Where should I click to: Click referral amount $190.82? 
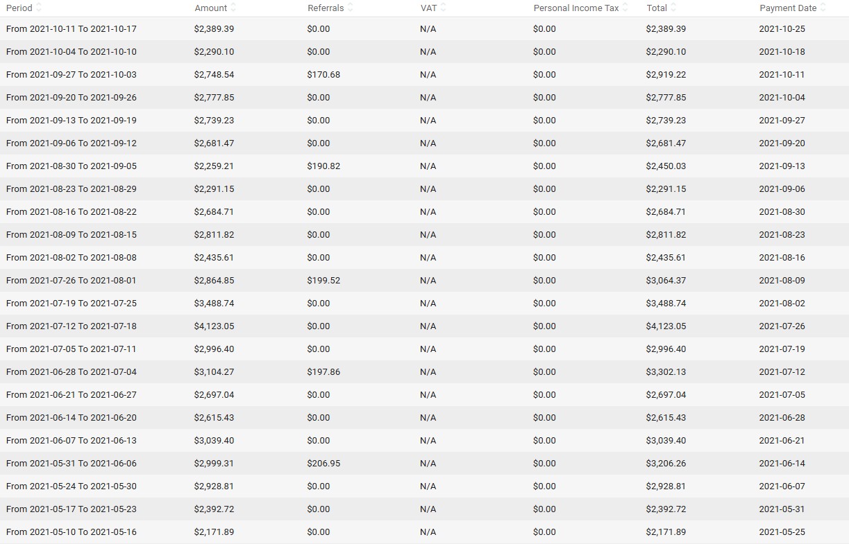[323, 166]
